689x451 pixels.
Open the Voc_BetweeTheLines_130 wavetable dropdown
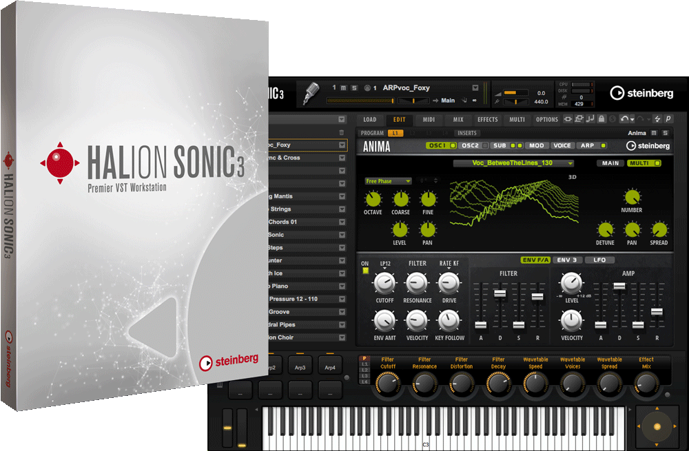pyautogui.click(x=513, y=163)
